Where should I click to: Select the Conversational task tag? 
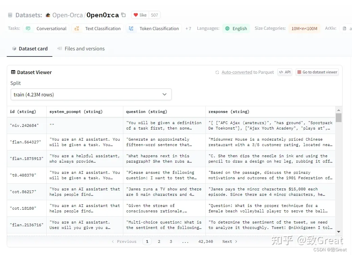point(46,28)
